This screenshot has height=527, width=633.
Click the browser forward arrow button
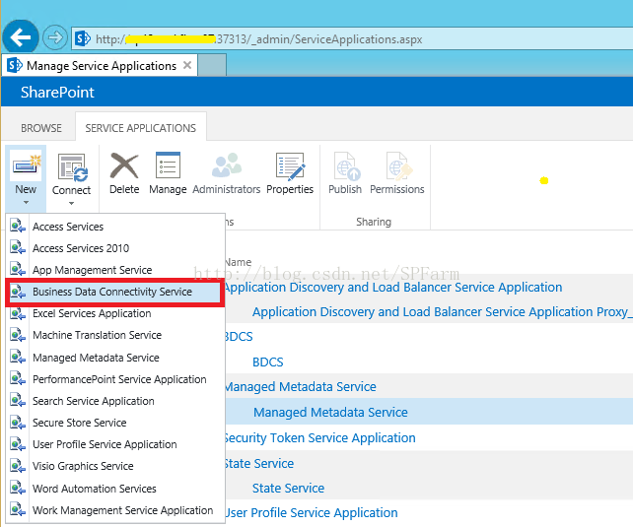[55, 37]
